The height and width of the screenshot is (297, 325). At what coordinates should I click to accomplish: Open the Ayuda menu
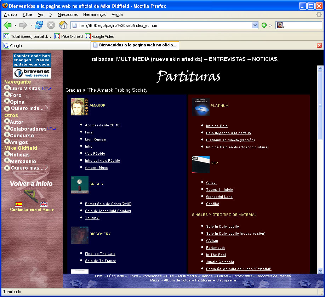pyautogui.click(x=117, y=15)
